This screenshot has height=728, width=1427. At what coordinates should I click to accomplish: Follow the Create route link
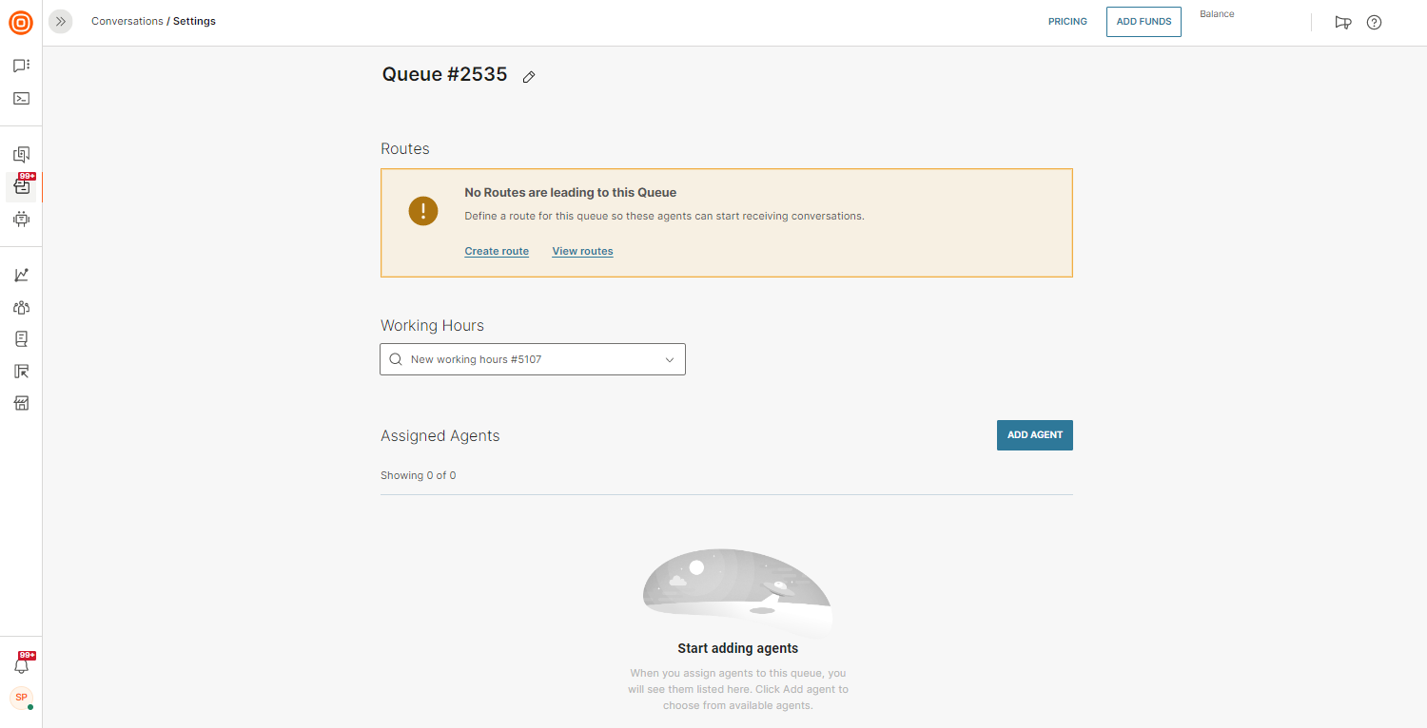pos(497,251)
